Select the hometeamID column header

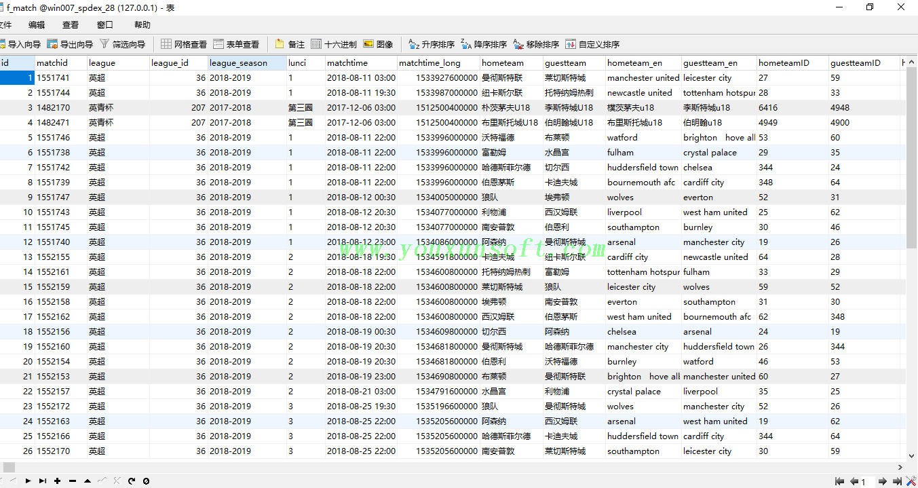tap(792, 62)
